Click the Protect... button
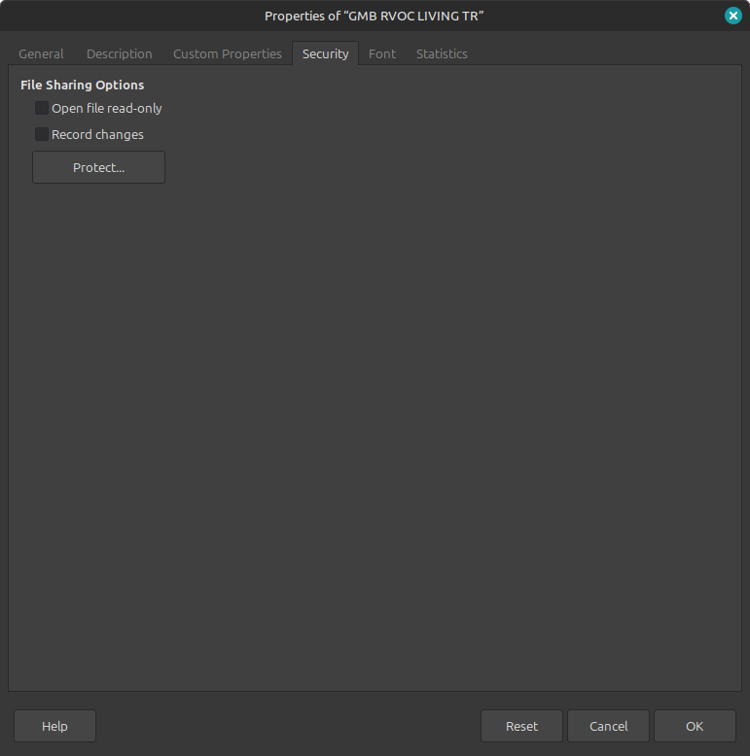The height and width of the screenshot is (756, 750). [98, 167]
